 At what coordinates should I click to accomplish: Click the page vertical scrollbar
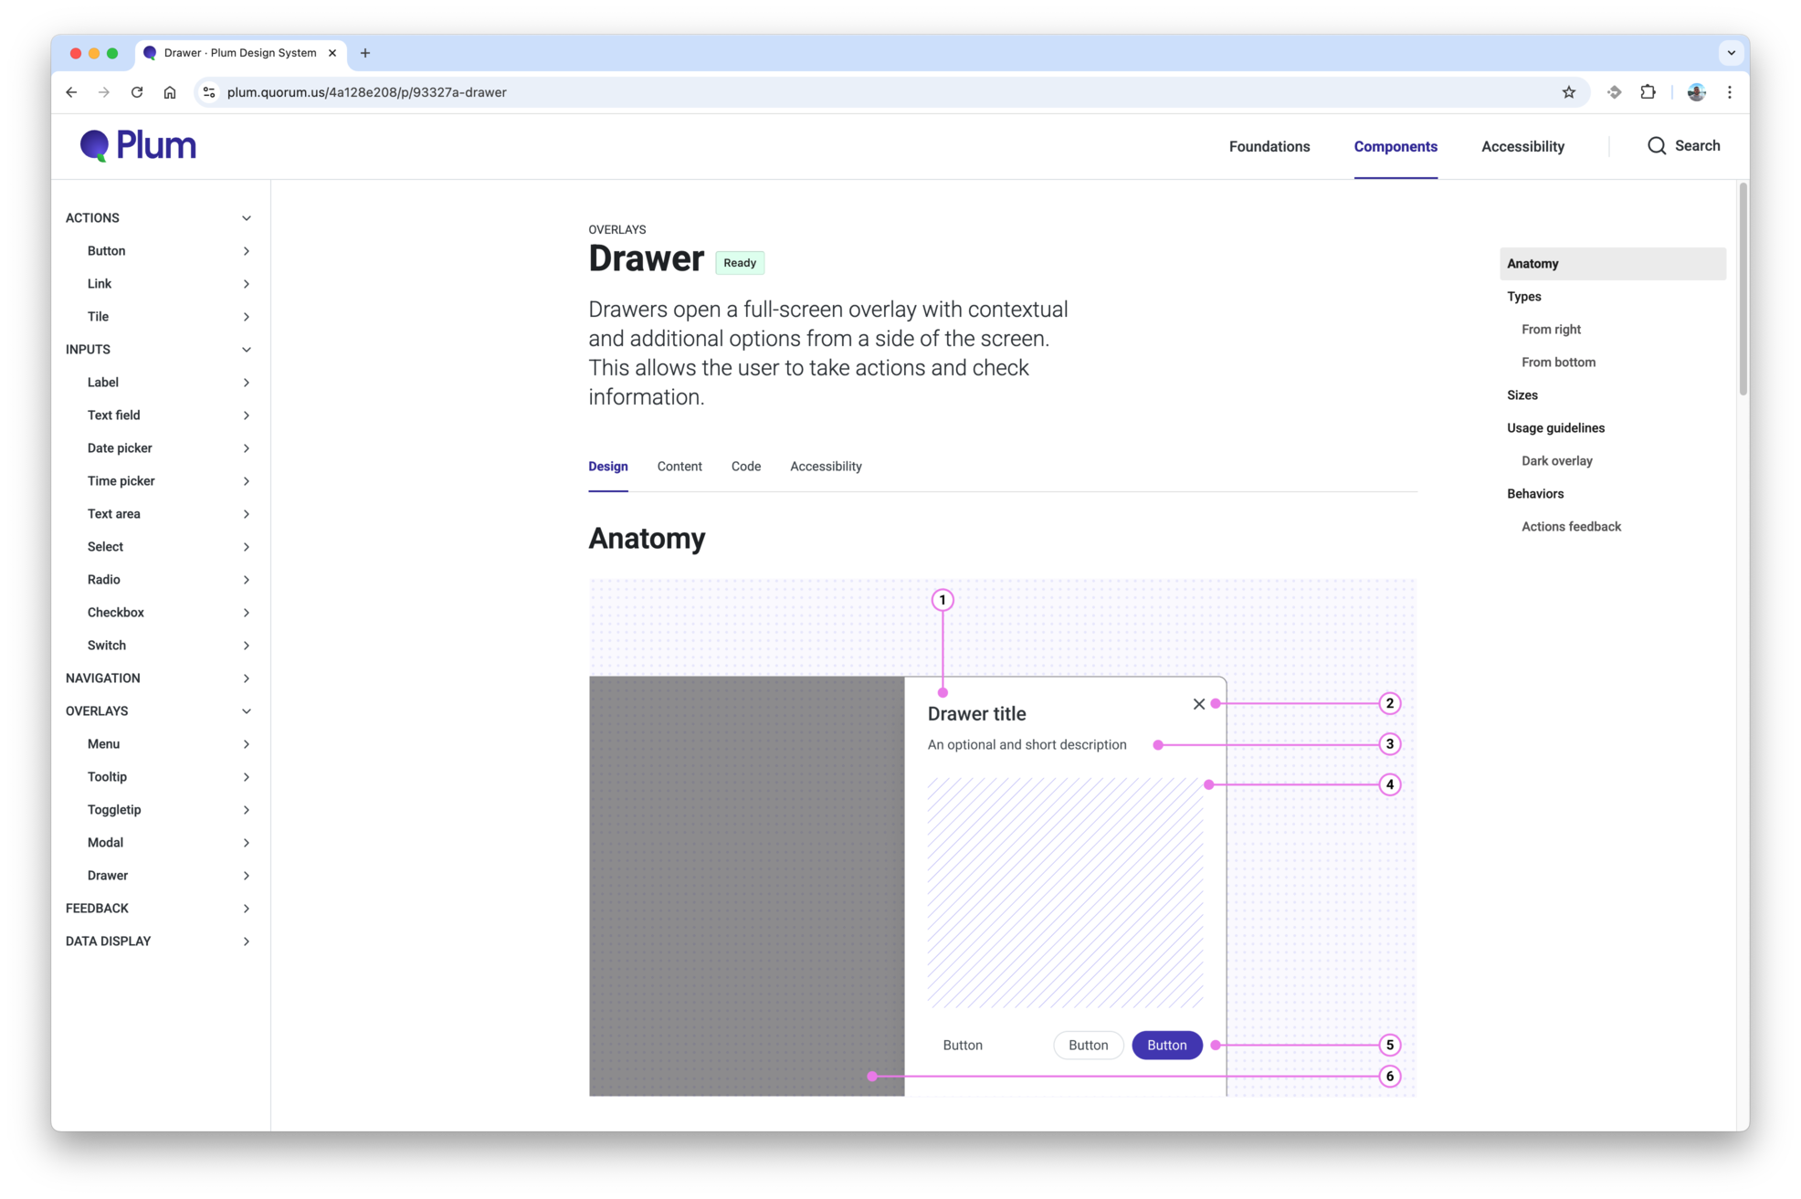(x=1743, y=289)
